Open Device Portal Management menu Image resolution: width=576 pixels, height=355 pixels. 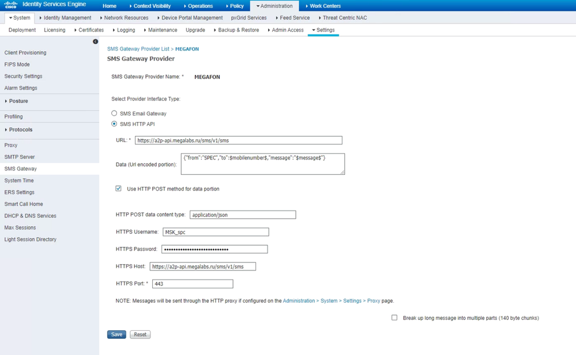point(190,18)
